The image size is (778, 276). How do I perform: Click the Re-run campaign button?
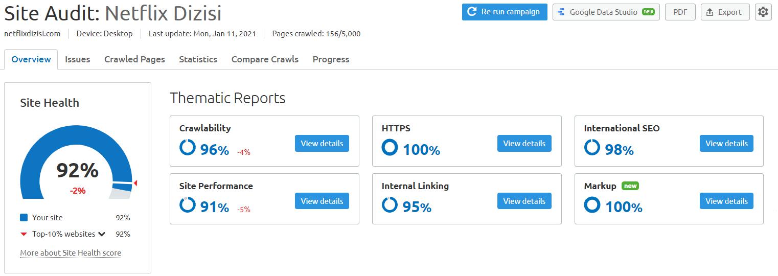505,12
